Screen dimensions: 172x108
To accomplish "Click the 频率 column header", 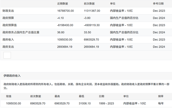I will 161,96.
